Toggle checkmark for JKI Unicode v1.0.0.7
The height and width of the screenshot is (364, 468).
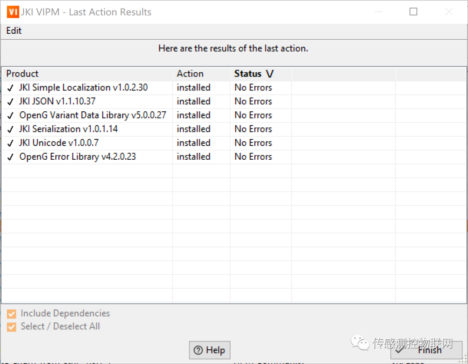point(10,143)
